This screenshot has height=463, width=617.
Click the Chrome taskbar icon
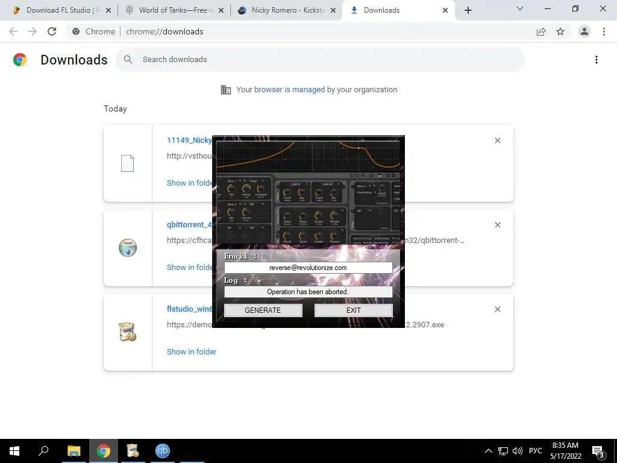(x=104, y=451)
